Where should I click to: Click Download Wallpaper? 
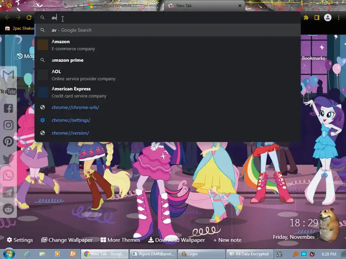[176, 240]
